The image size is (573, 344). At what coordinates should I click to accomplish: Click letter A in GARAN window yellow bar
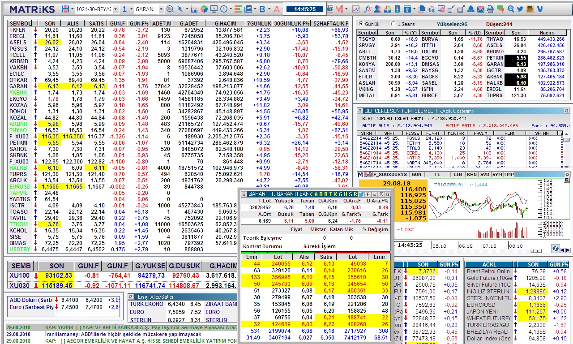317,194
